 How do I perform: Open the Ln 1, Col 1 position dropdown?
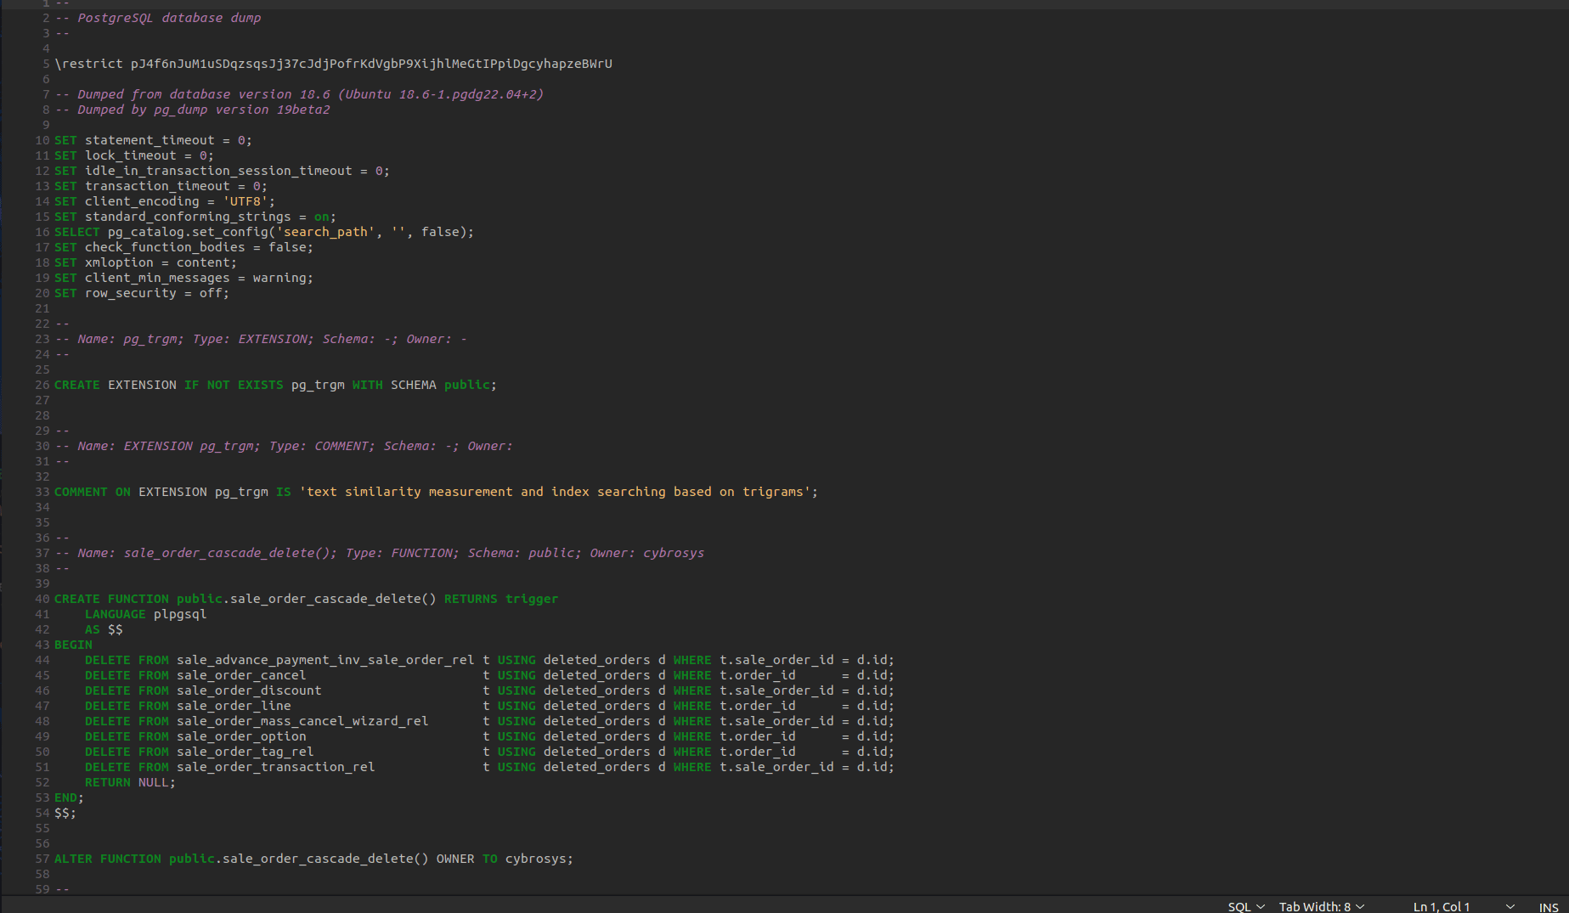click(x=1464, y=906)
